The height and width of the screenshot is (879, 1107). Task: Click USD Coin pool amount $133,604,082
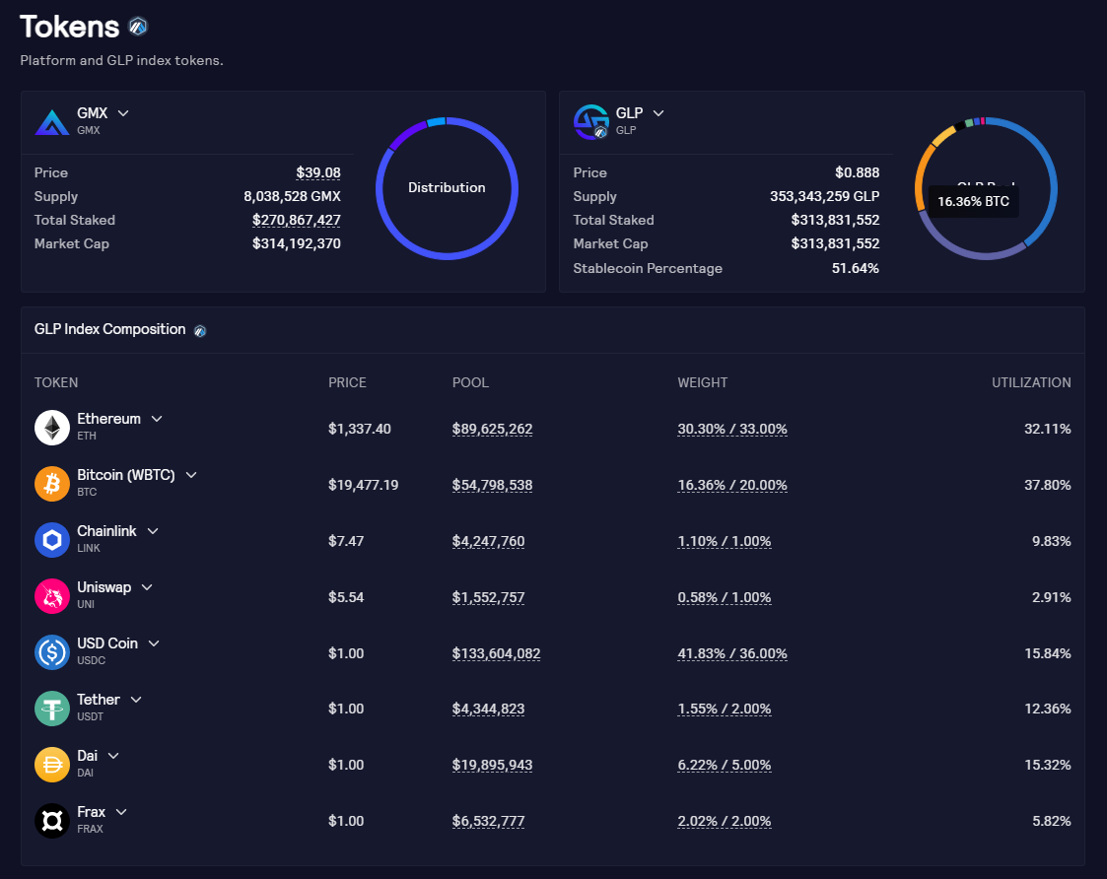pos(496,653)
